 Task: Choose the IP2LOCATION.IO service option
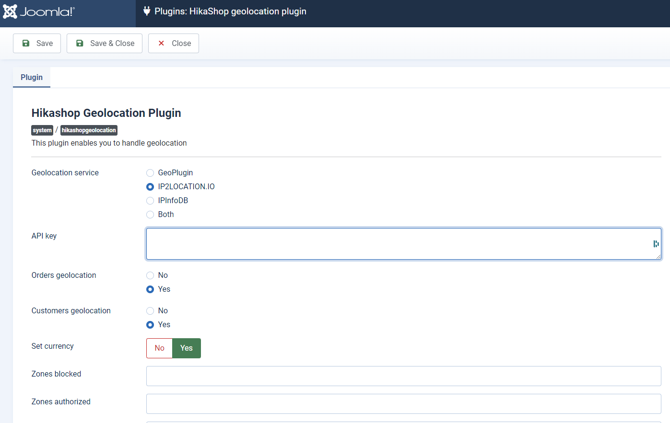click(150, 187)
